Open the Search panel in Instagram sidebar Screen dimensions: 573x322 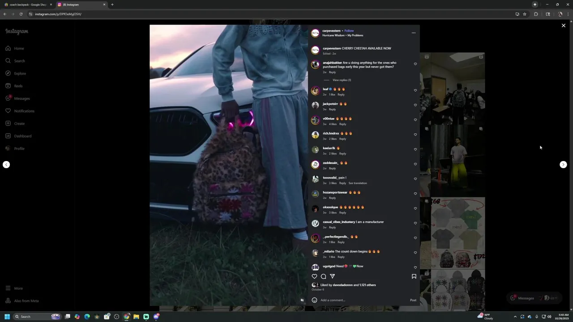point(15,61)
